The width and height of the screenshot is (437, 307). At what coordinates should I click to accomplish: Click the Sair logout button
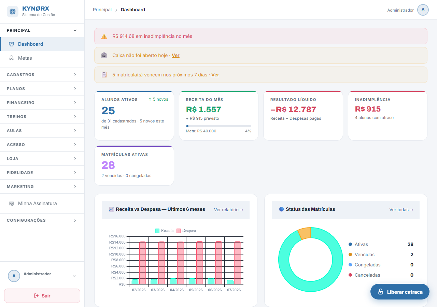coord(42,296)
